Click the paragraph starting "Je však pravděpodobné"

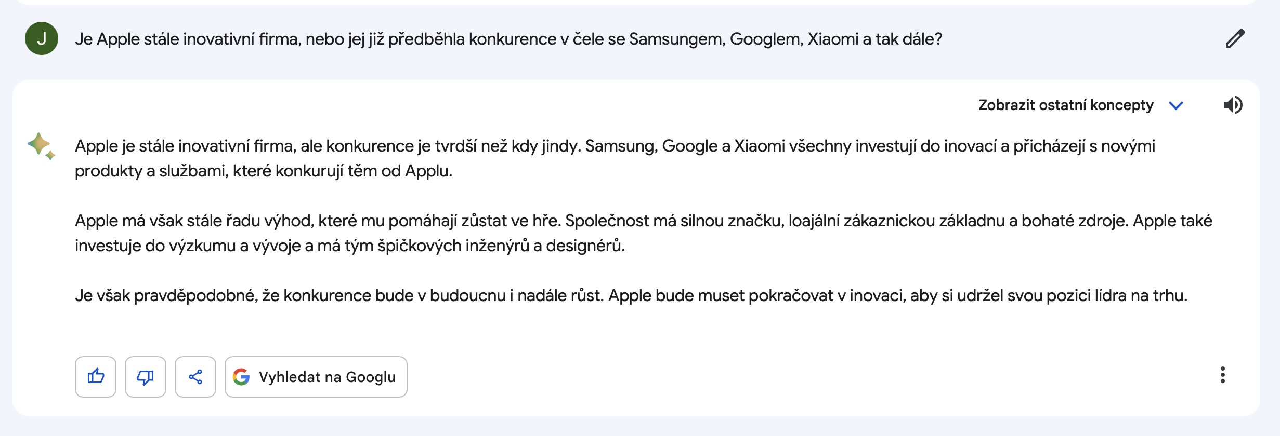click(631, 296)
